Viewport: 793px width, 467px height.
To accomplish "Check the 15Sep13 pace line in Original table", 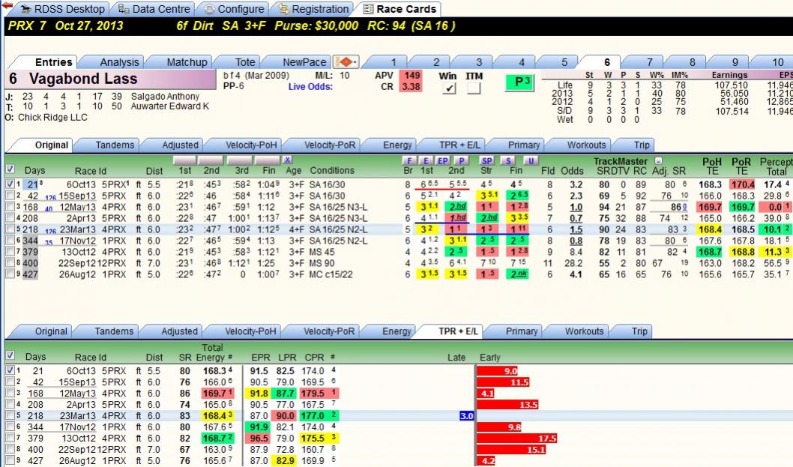I will (10, 196).
